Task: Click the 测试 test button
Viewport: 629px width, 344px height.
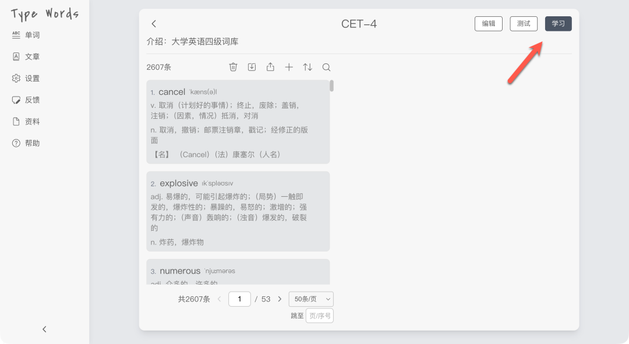Action: point(524,24)
